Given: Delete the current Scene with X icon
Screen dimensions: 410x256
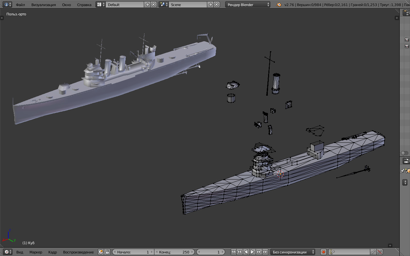Looking at the screenshot, I should coord(217,5).
